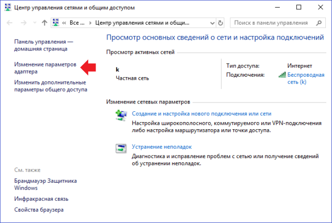This screenshot has height=223, width=332.
Task: Go up one level with the Up arrow
Action: point(44,23)
